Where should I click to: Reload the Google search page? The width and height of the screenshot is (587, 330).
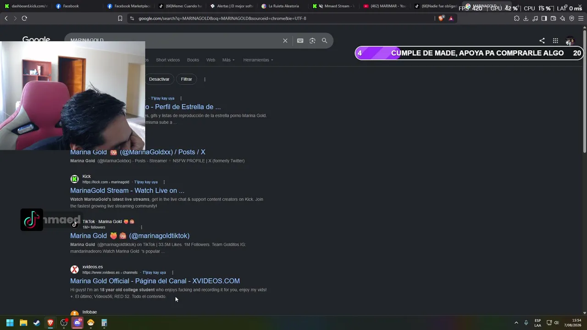coord(24,18)
